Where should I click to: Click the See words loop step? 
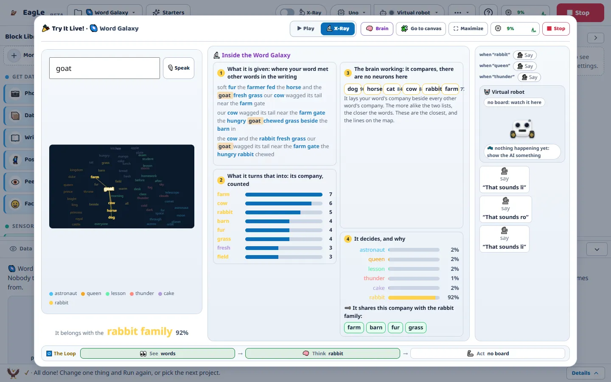click(157, 354)
